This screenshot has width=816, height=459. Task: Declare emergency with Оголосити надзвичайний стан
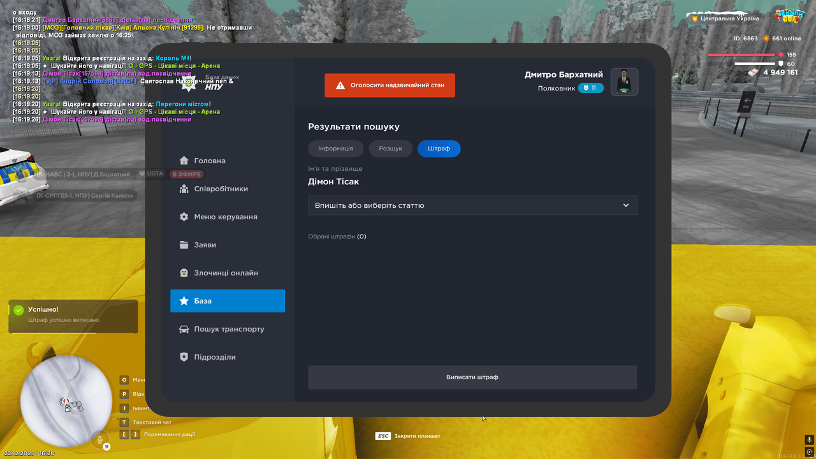390,85
